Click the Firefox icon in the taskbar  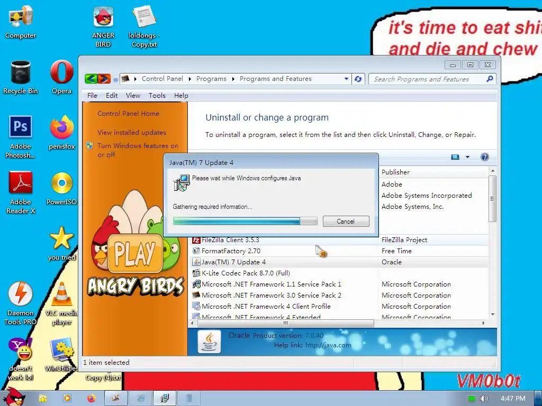pyautogui.click(x=91, y=399)
